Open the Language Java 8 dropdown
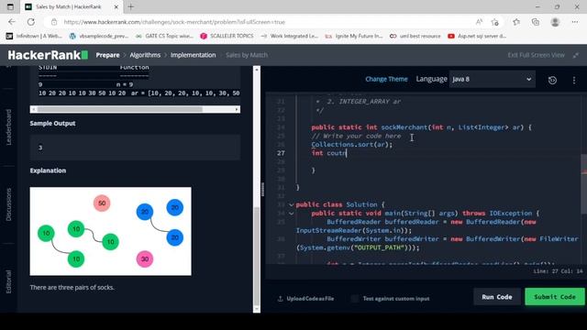 pos(493,79)
